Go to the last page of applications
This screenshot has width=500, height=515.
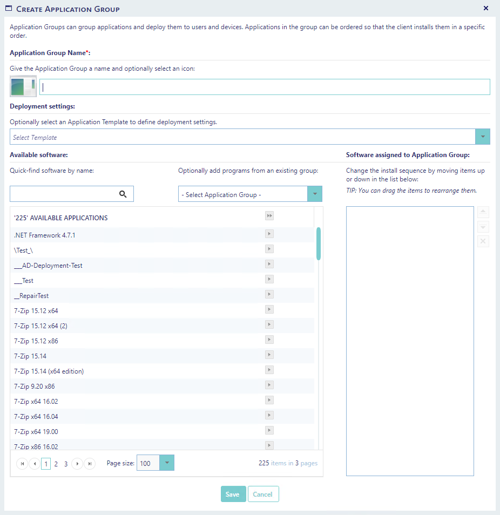pos(90,464)
